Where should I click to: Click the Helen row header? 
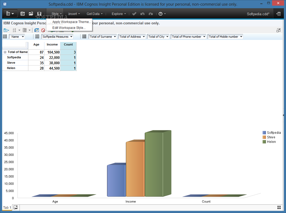(11, 68)
